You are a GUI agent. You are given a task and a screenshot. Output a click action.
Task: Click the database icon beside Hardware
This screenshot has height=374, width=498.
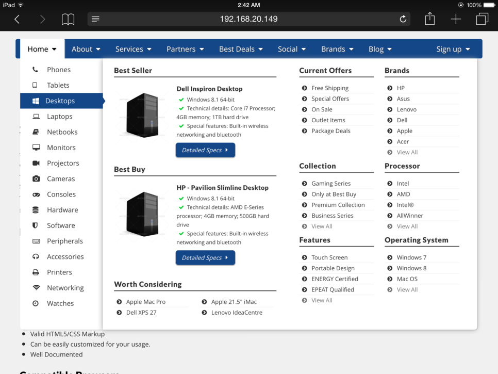pos(36,210)
